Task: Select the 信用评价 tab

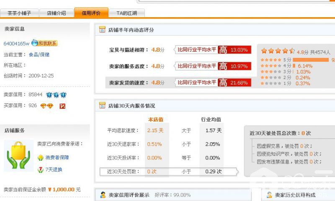Action: (91, 13)
